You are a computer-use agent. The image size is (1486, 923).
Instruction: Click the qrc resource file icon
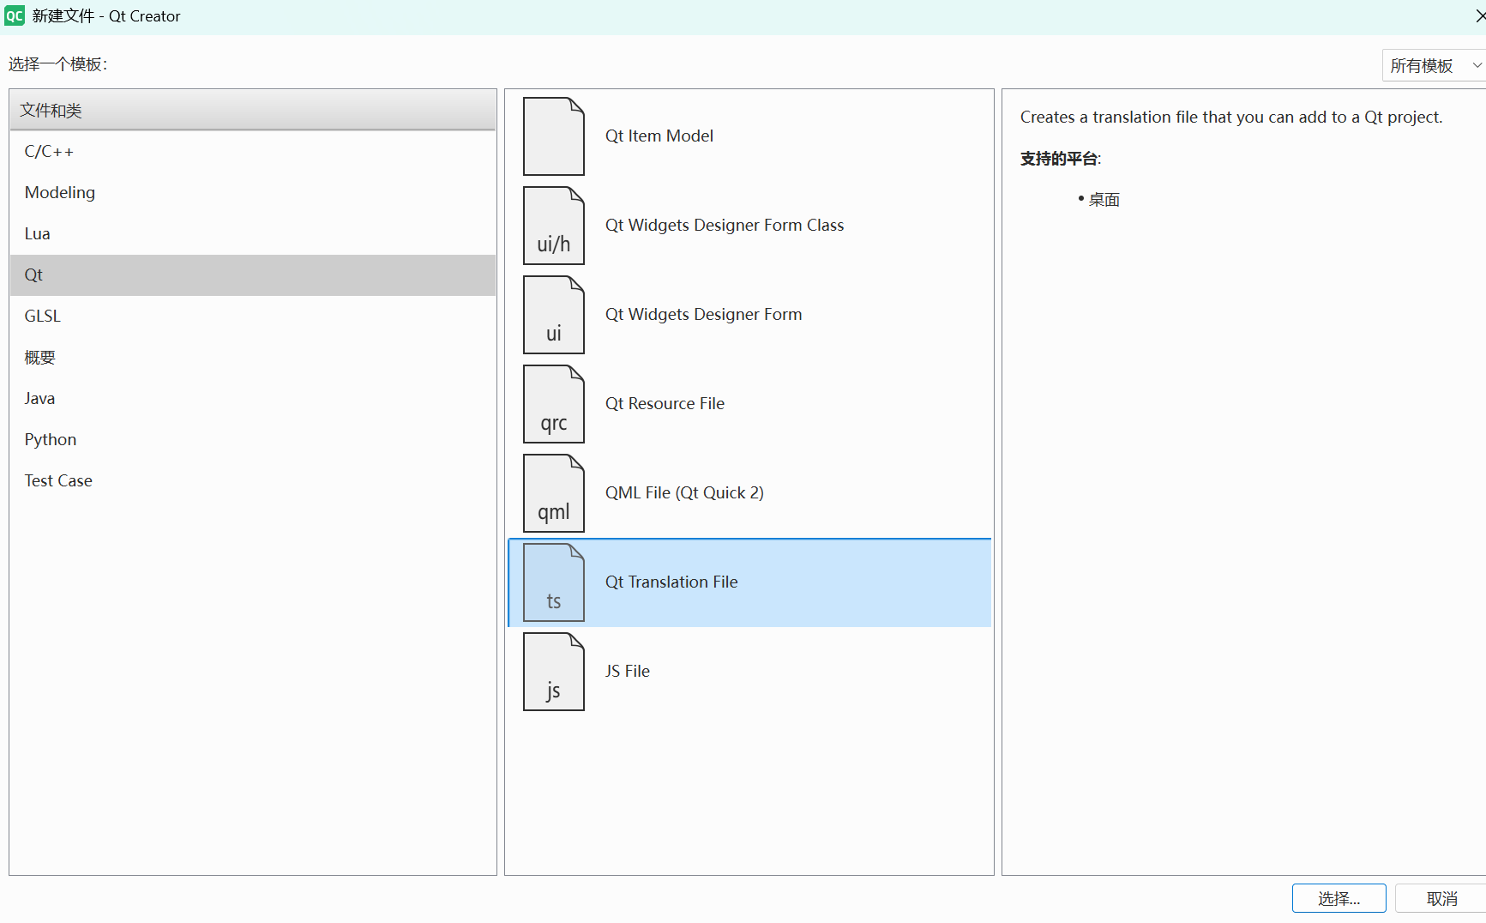tap(554, 404)
